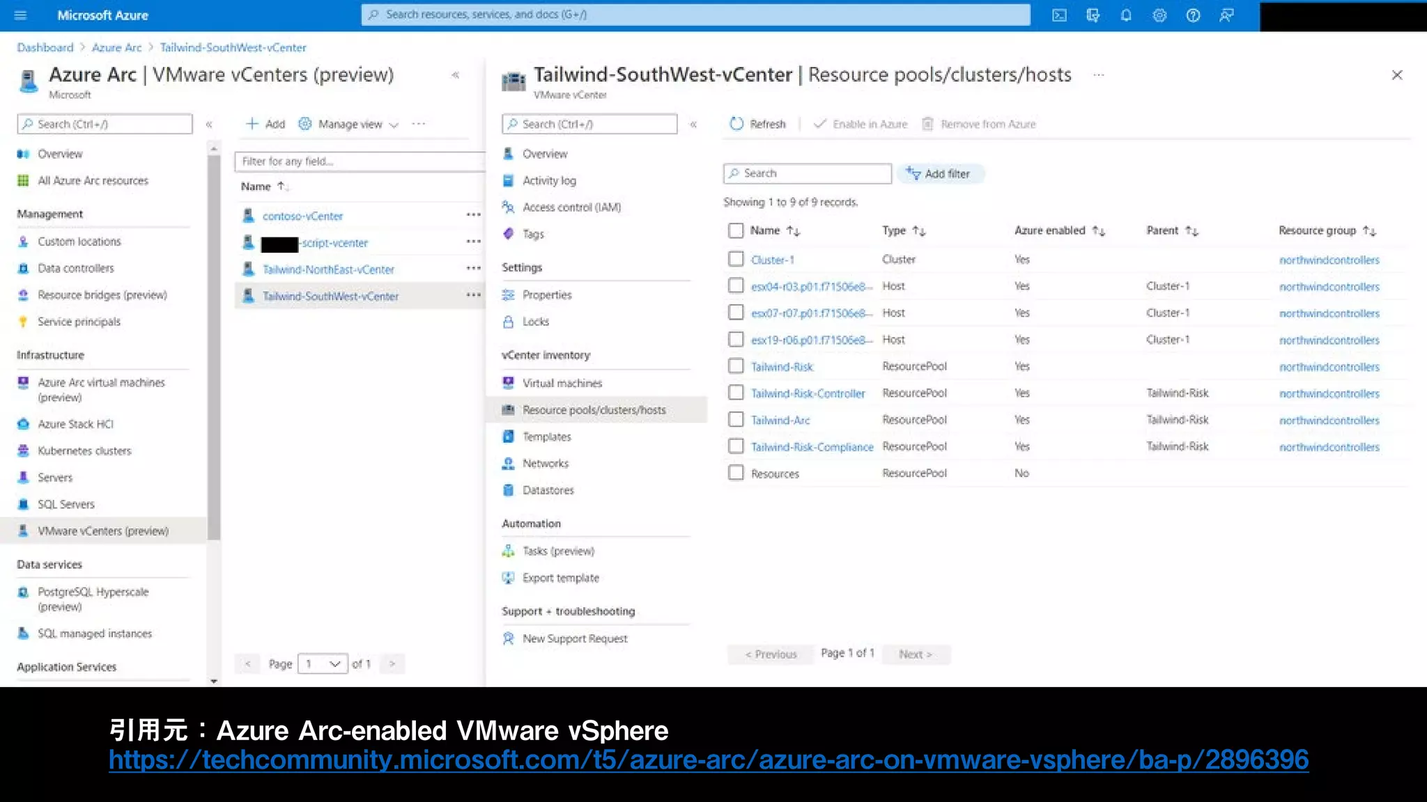Viewport: 1427px width, 802px height.
Task: Click the Access control (IAM) icon
Action: (509, 207)
